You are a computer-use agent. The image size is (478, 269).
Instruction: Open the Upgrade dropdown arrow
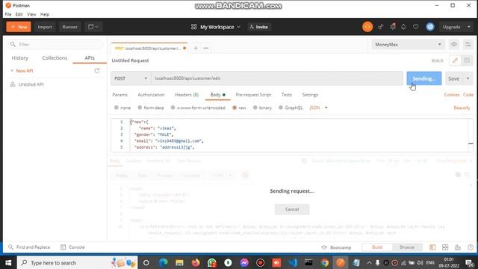click(x=469, y=27)
